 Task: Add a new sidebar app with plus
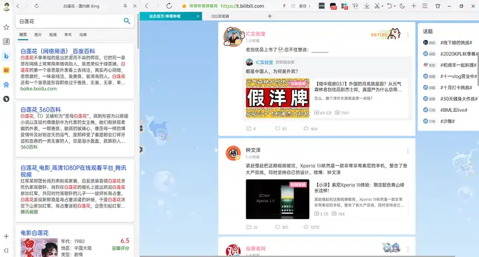coord(6,236)
